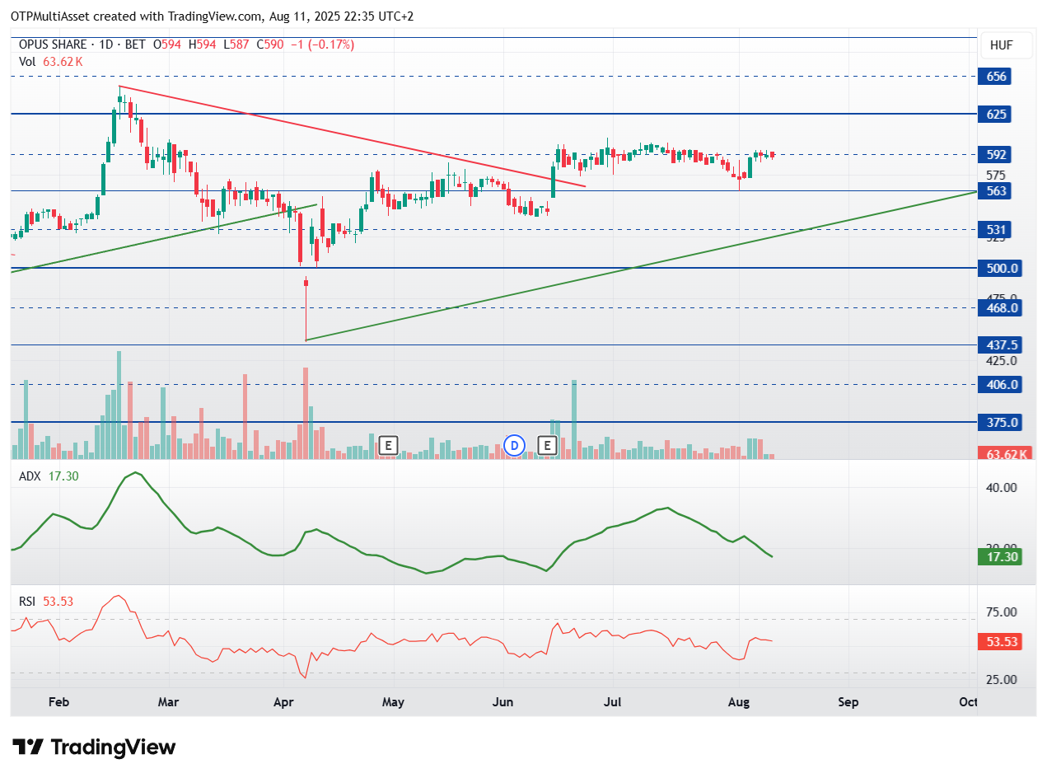Click the second earnings E marker in mid-June
The width and height of the screenshot is (1047, 778).
point(547,447)
